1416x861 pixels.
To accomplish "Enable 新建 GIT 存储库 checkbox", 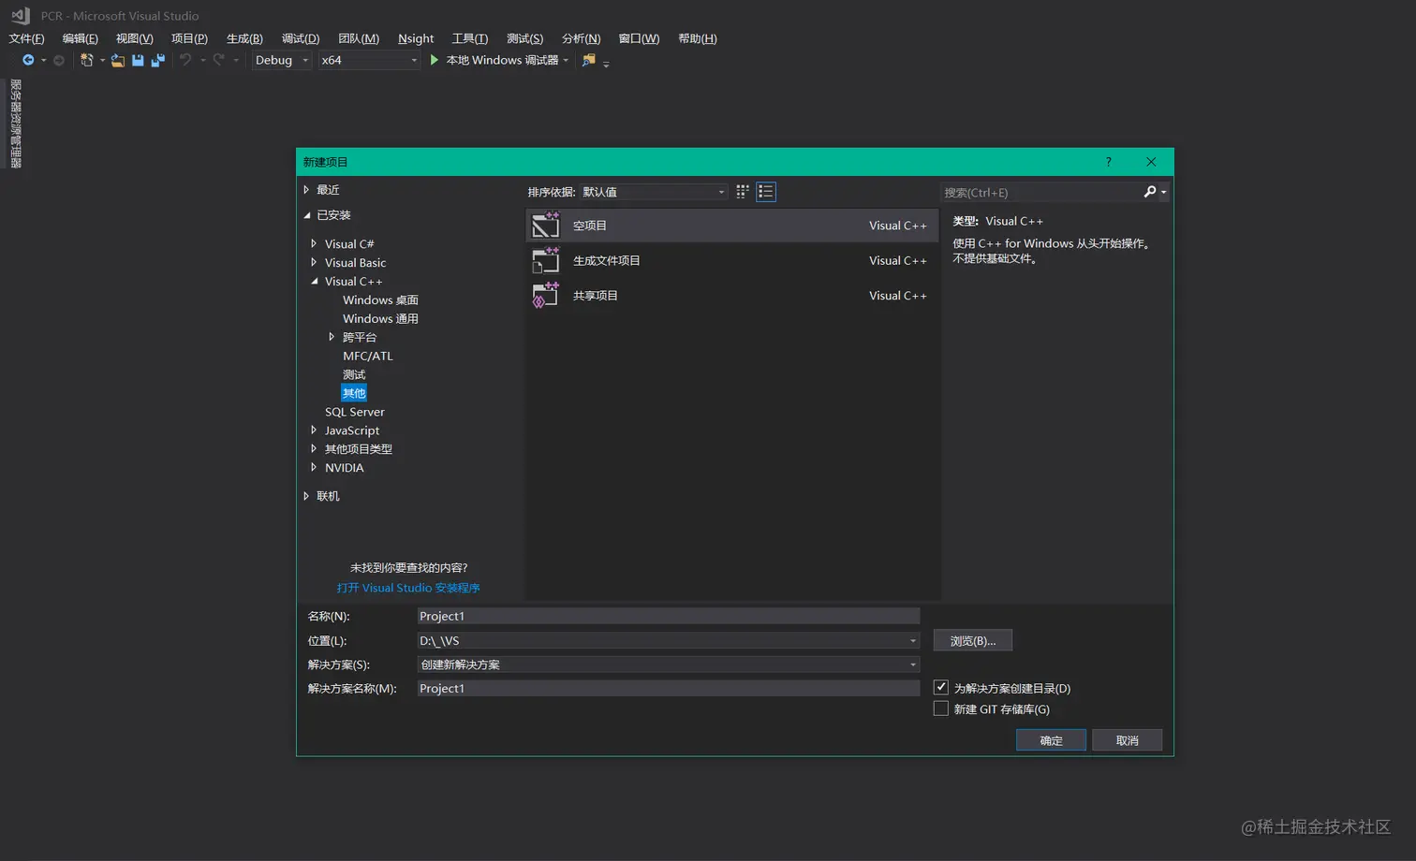I will 941,708.
